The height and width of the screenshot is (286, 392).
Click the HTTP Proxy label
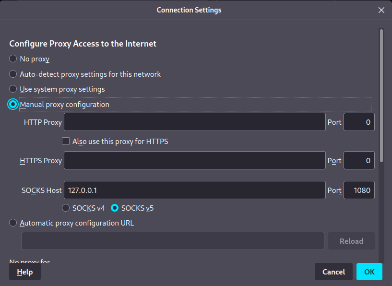(x=43, y=122)
